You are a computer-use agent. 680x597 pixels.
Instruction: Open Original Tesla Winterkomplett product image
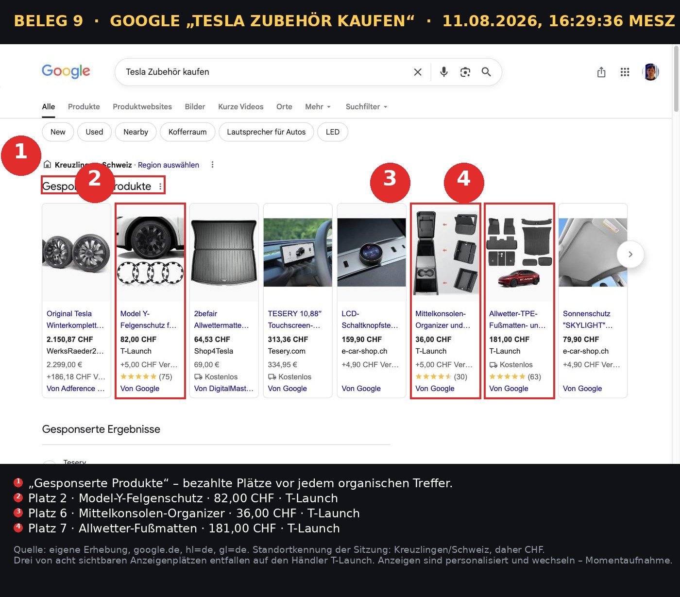[76, 253]
